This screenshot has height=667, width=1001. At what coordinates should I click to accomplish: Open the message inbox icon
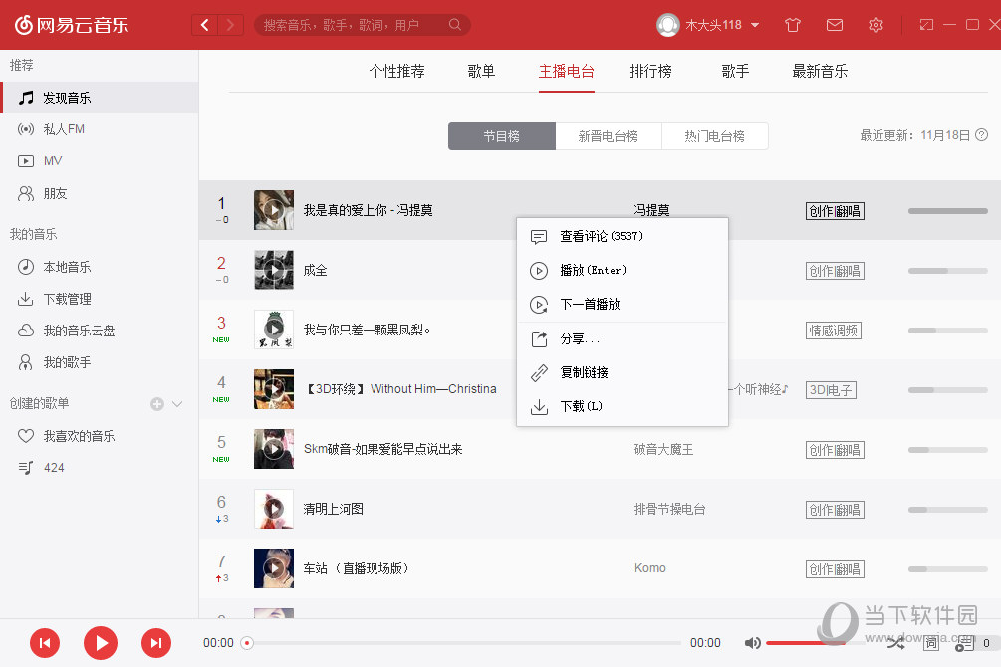point(835,24)
